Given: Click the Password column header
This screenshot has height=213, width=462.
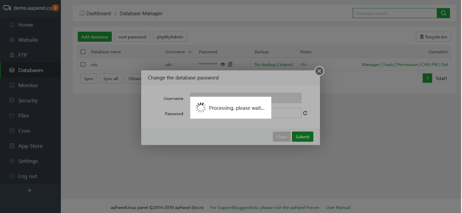Looking at the screenshot, I should (x=208, y=52).
